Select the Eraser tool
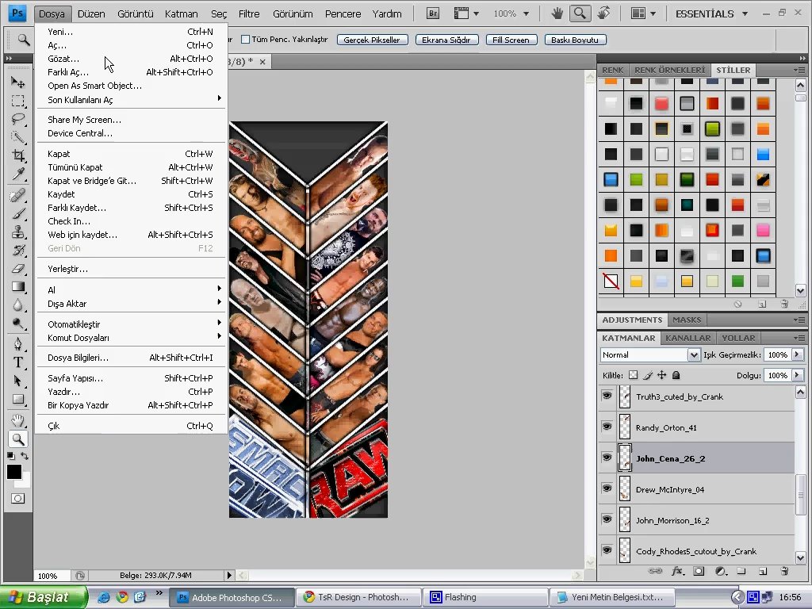This screenshot has height=609, width=812. pyautogui.click(x=18, y=268)
